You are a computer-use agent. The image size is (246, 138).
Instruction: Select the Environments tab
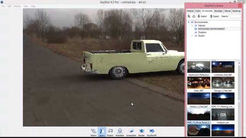click(x=207, y=11)
